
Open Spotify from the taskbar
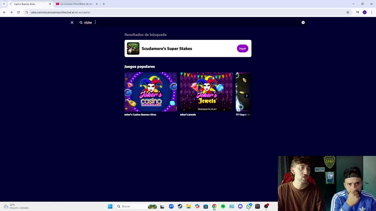point(223,207)
